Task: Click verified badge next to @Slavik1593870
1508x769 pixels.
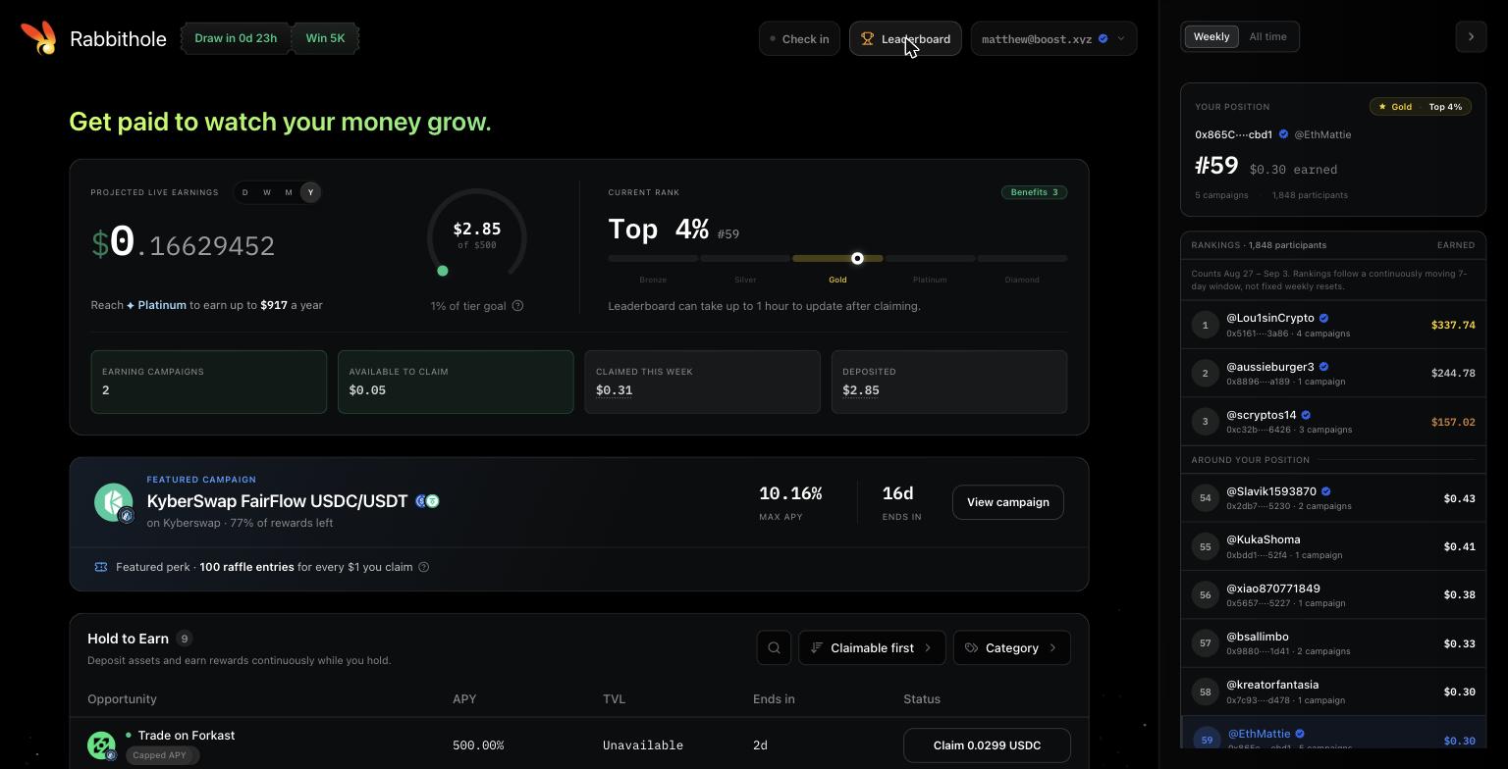Action: coord(1325,491)
